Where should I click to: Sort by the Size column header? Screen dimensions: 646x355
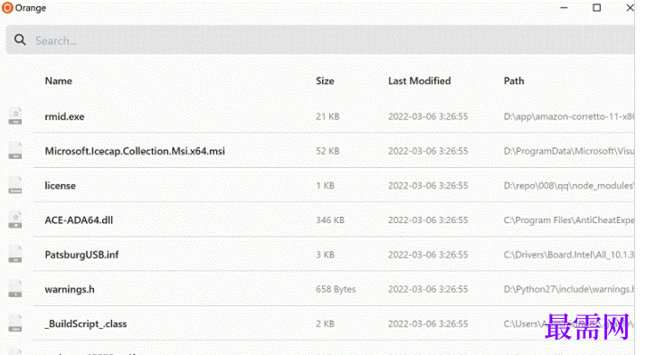325,81
